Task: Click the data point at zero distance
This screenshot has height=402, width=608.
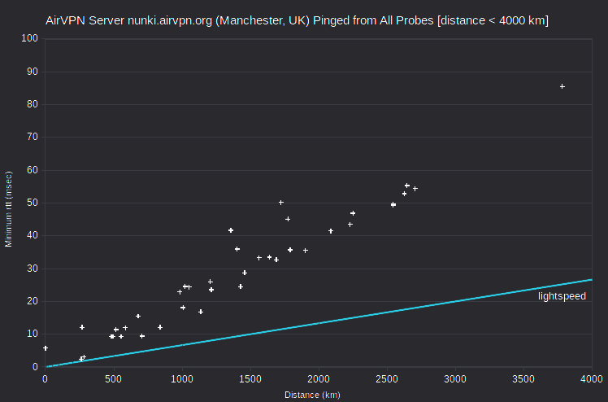Action: point(46,348)
